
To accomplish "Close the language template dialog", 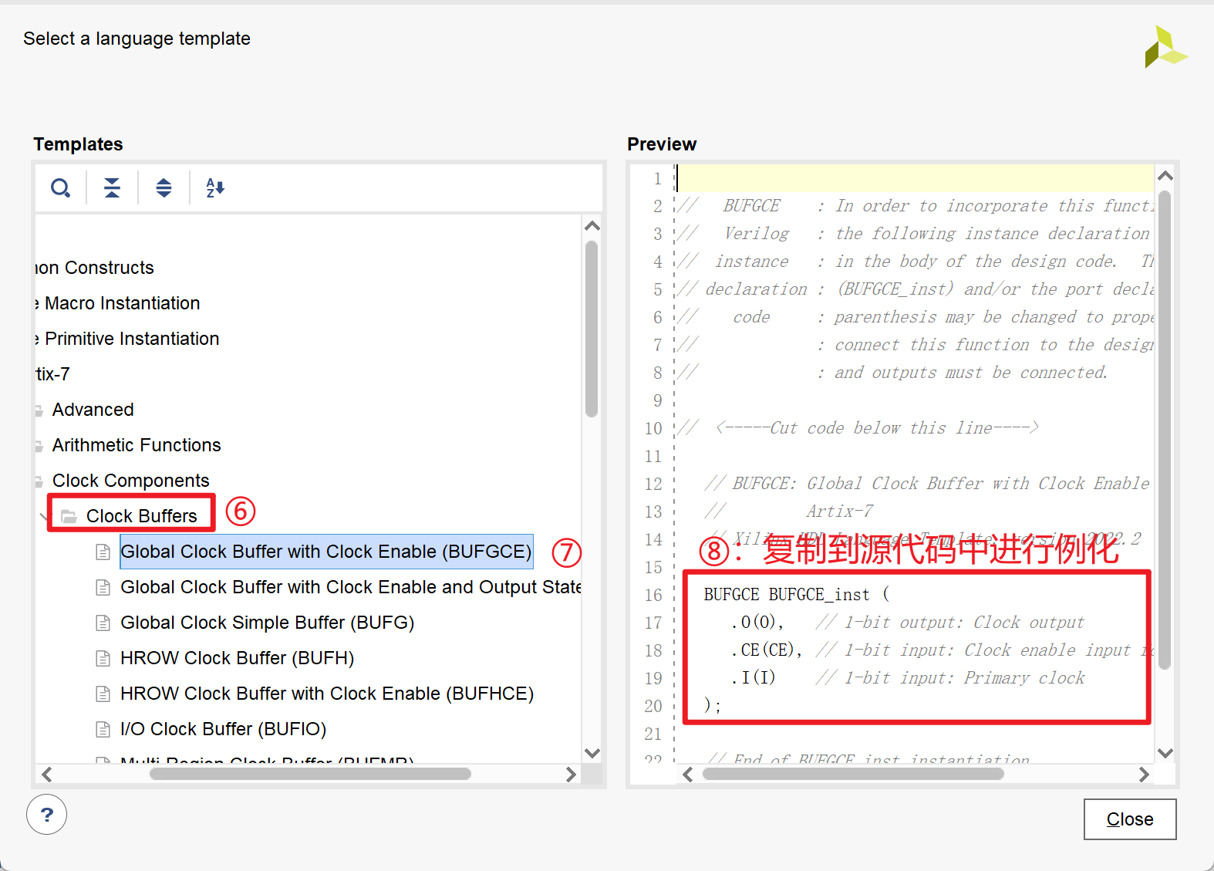I will (x=1130, y=819).
